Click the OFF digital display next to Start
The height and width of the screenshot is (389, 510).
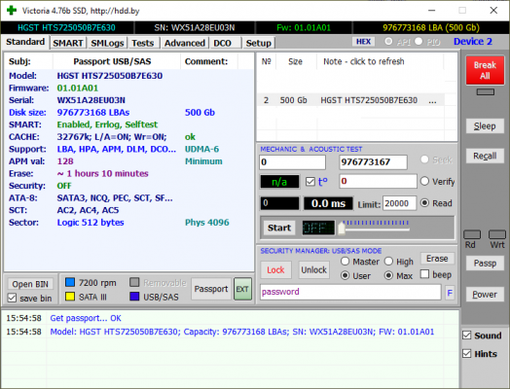point(318,228)
